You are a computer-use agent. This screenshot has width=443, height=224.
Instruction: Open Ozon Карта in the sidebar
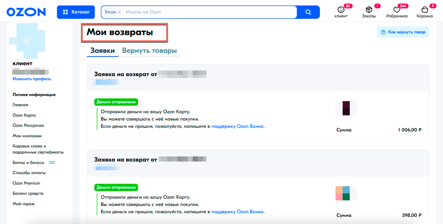24,116
